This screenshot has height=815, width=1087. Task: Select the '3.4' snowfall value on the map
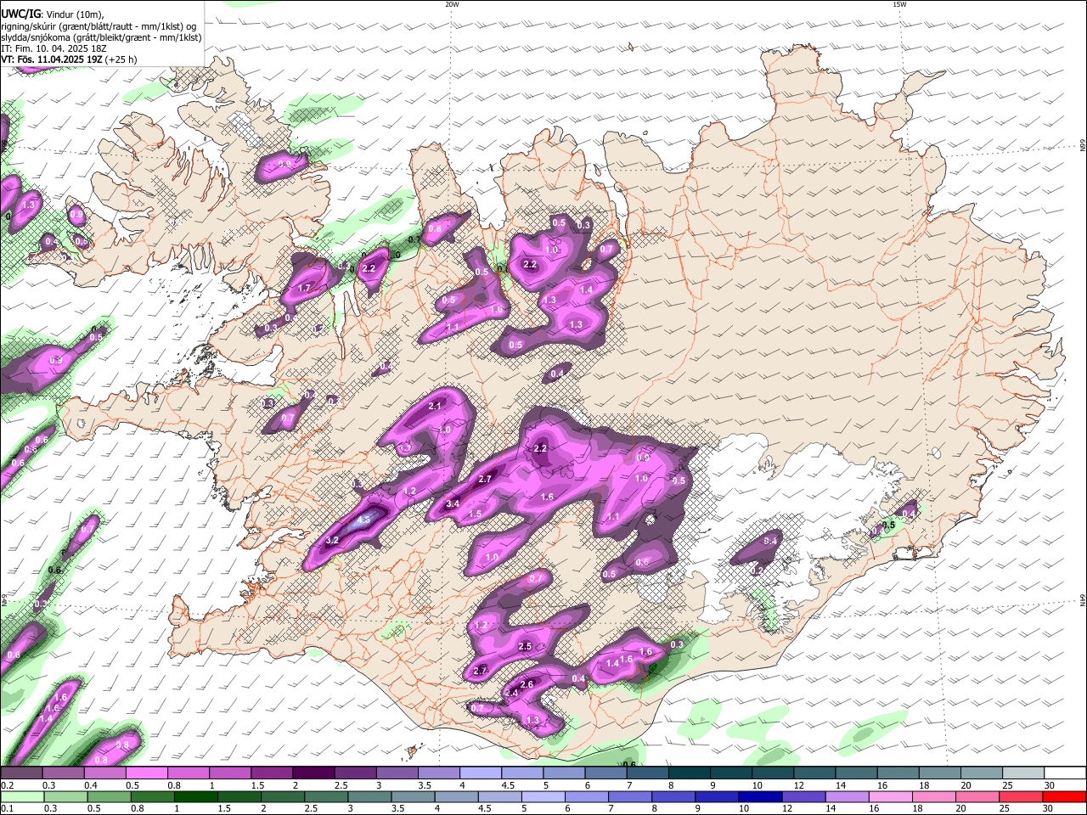click(453, 504)
